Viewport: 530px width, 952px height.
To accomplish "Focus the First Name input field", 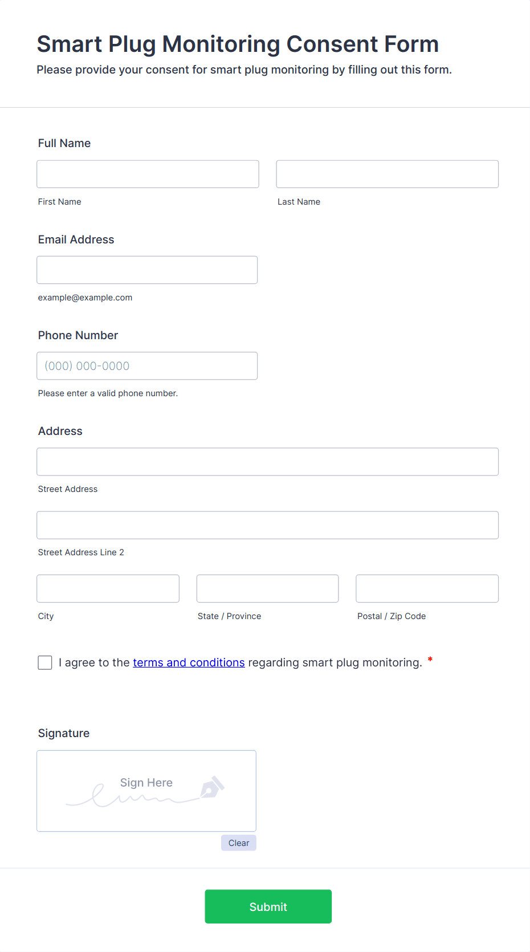I will [148, 174].
